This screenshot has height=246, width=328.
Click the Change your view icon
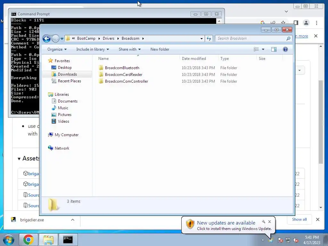tap(256, 49)
